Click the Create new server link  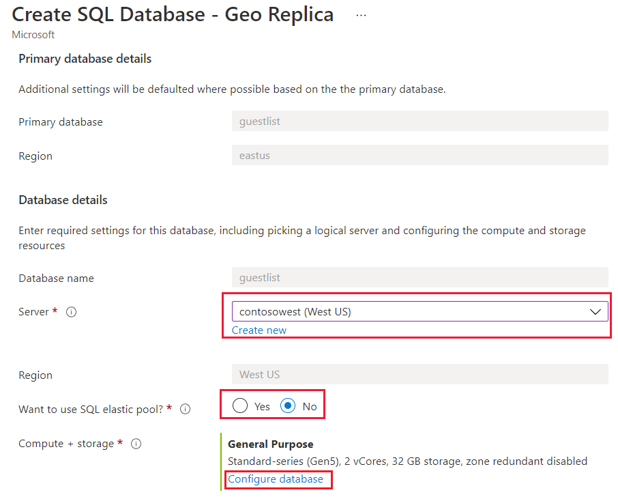tap(259, 330)
